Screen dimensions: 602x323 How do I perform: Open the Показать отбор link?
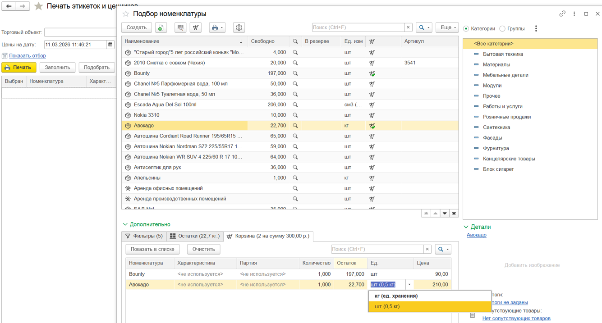[28, 55]
